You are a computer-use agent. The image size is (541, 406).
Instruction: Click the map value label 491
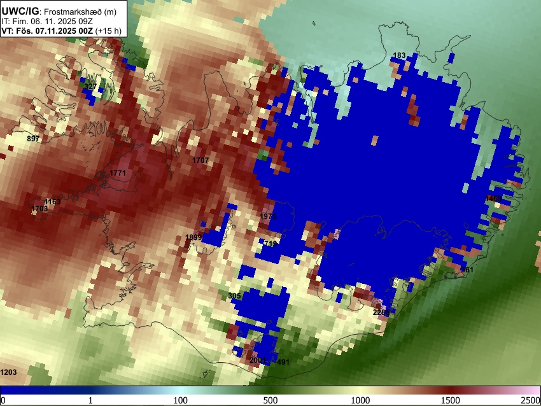(x=283, y=362)
